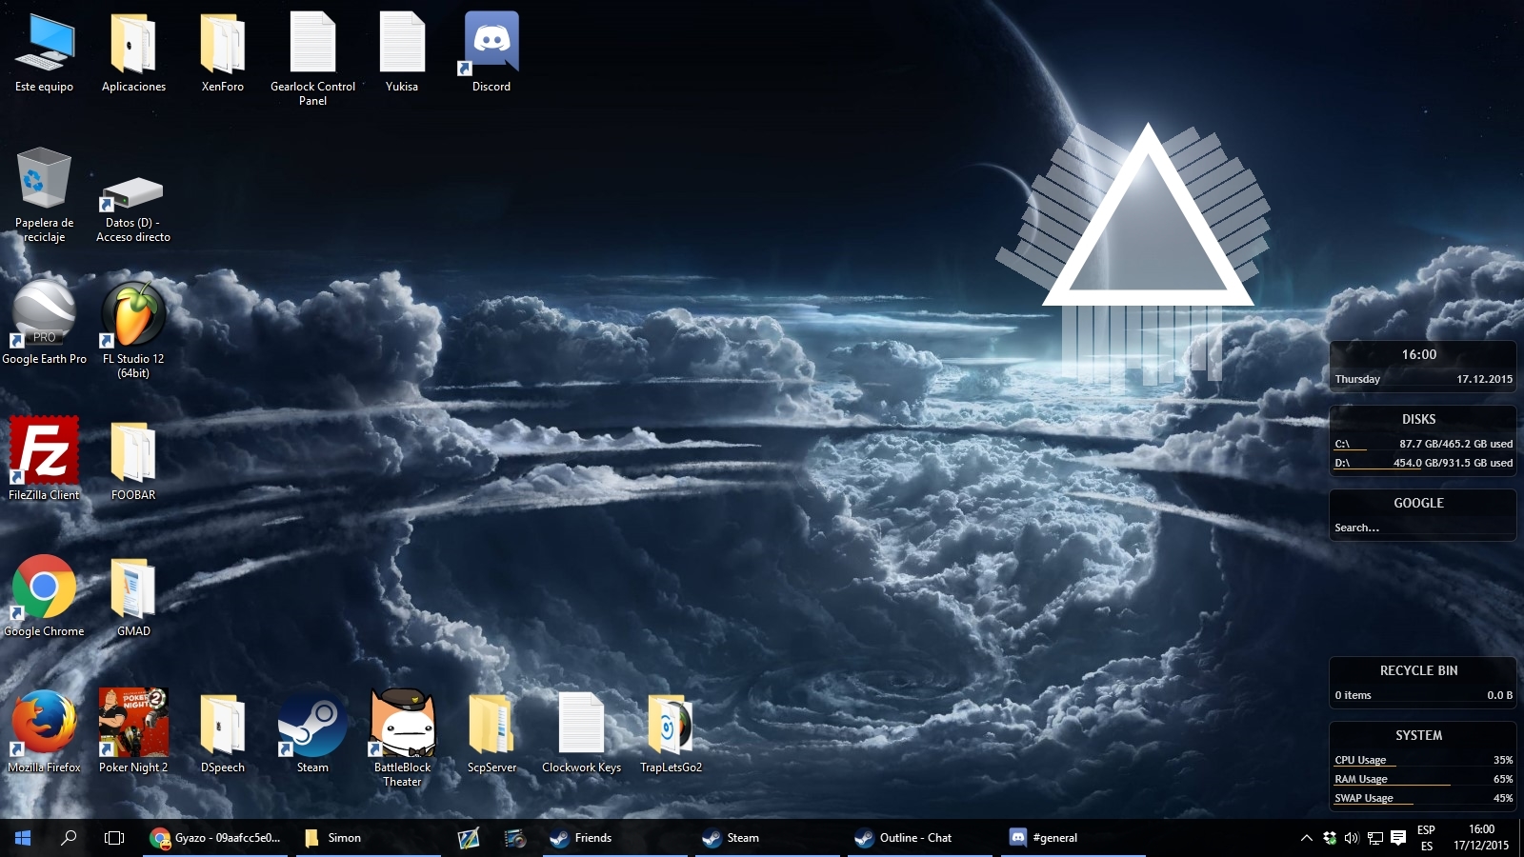Screen dimensions: 1524x857
Task: Launch Google Earth Pro from the desktop
Action: pos(44,314)
